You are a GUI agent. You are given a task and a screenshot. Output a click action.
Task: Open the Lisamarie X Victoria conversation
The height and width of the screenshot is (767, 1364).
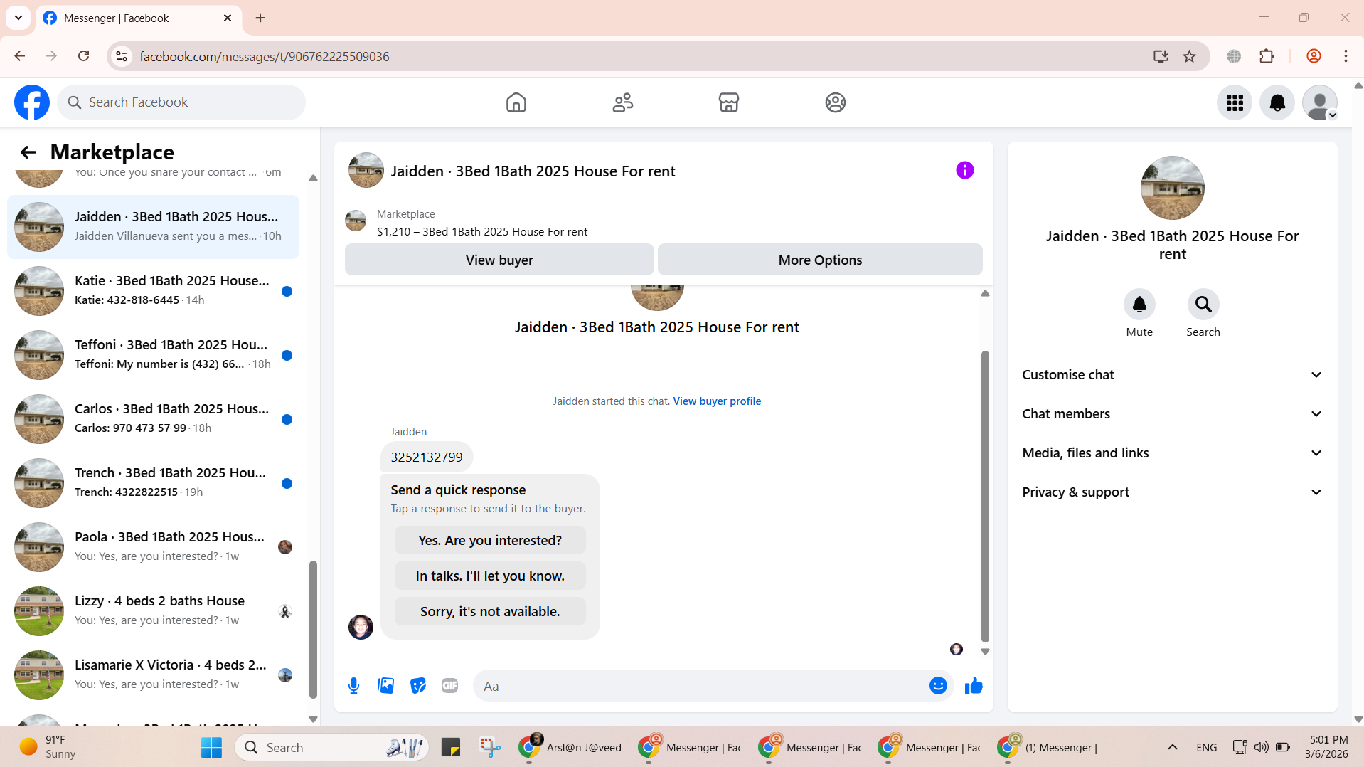click(x=153, y=675)
